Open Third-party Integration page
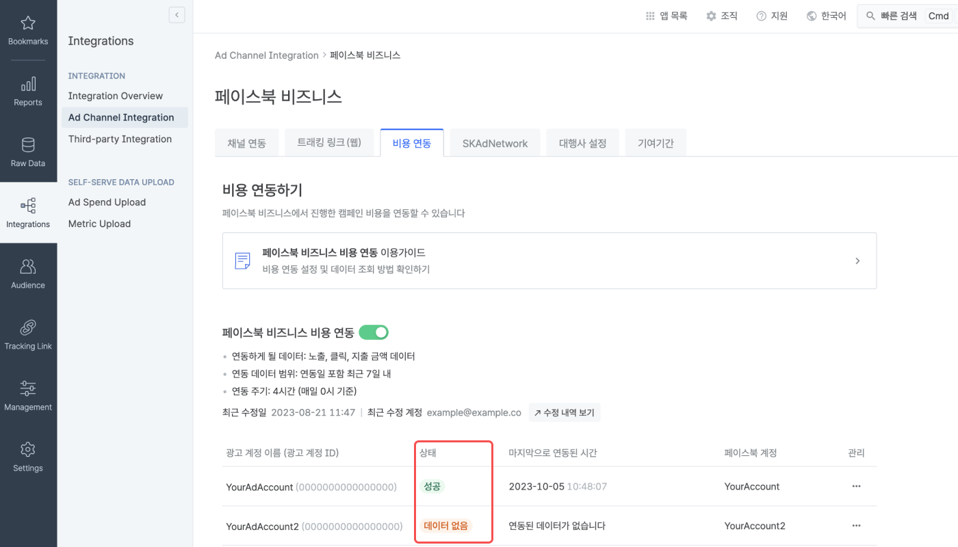This screenshot has width=958, height=547. point(120,139)
